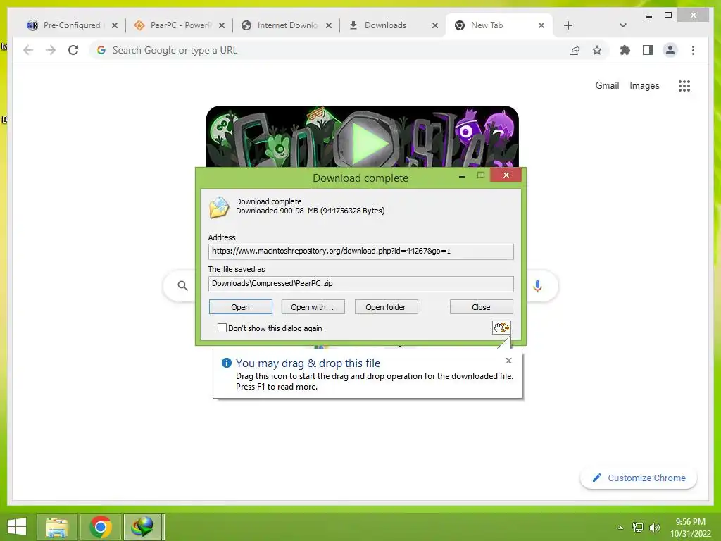721x541 pixels.
Task: Open the Extensions puzzle icon
Action: pos(625,50)
